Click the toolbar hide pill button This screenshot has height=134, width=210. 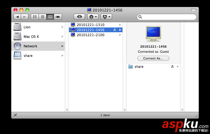click(193, 10)
